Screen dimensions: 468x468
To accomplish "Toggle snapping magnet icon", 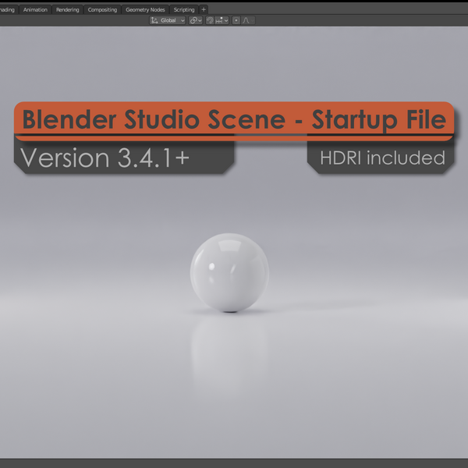I will (210, 20).
